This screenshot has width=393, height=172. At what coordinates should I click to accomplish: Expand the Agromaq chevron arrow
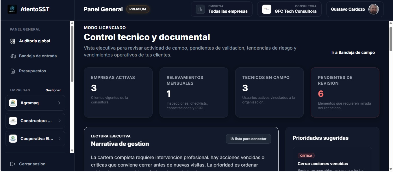[x=59, y=103]
